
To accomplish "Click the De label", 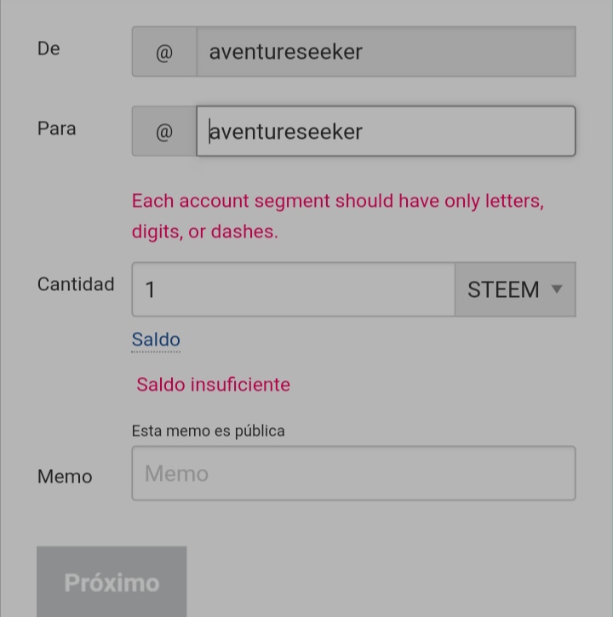I will [x=49, y=49].
